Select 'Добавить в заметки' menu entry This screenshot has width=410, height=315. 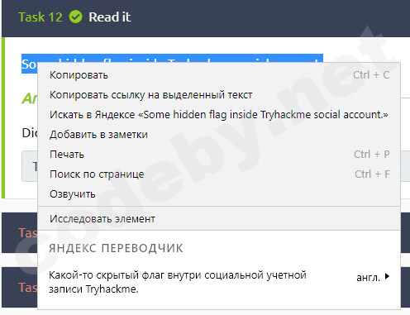[x=219, y=135]
